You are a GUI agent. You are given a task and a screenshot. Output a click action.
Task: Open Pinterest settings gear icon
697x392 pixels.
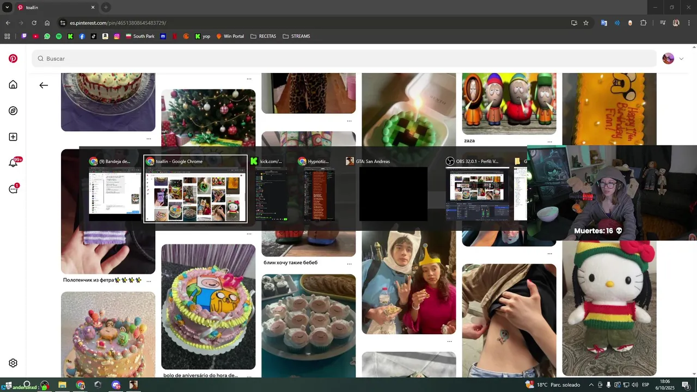[x=13, y=363]
